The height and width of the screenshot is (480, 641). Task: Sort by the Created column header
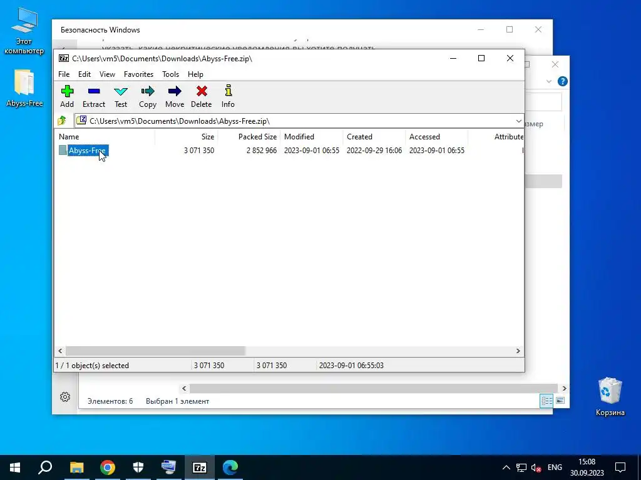click(x=374, y=137)
